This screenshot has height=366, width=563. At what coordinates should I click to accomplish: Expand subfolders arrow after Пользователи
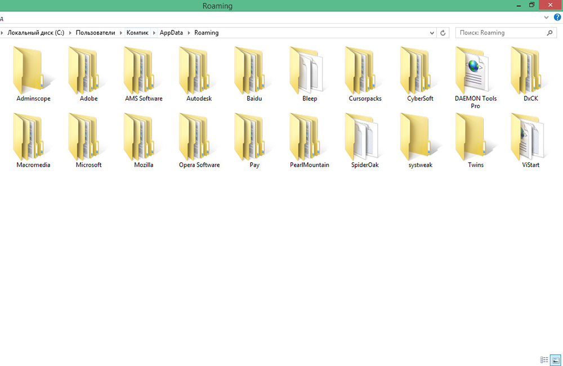pyautogui.click(x=121, y=33)
